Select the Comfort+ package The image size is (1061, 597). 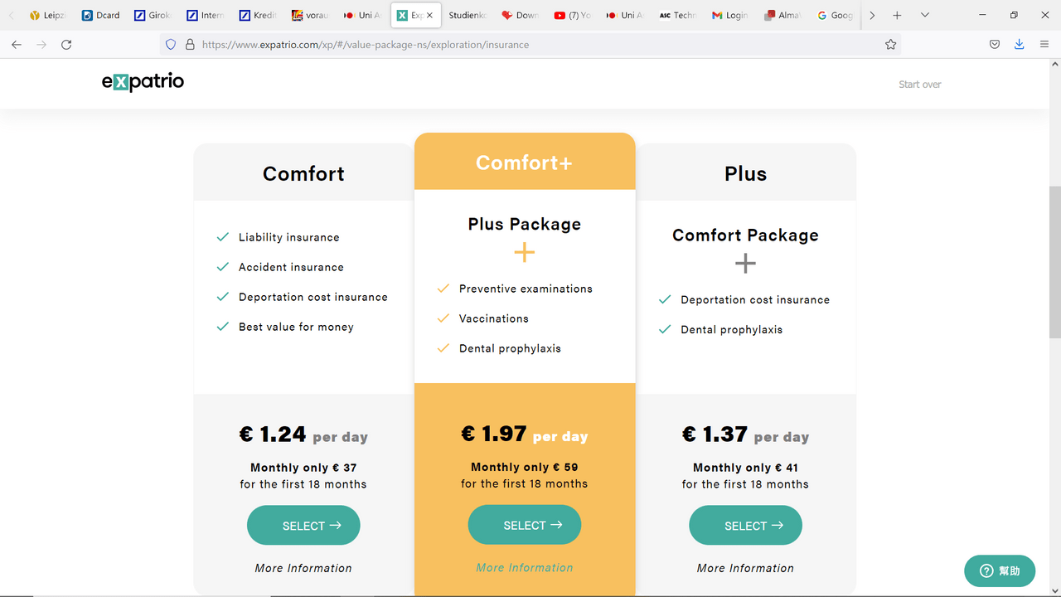(525, 525)
